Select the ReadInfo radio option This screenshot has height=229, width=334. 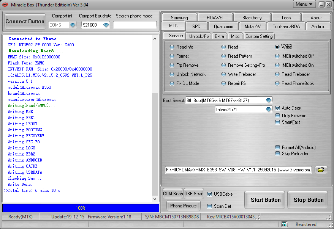point(182,47)
